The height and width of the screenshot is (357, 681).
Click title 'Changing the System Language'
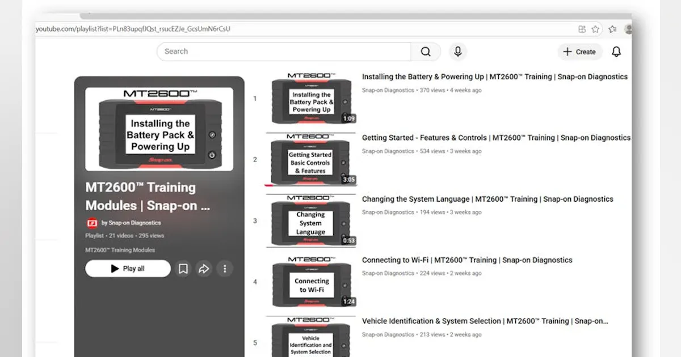pos(415,199)
